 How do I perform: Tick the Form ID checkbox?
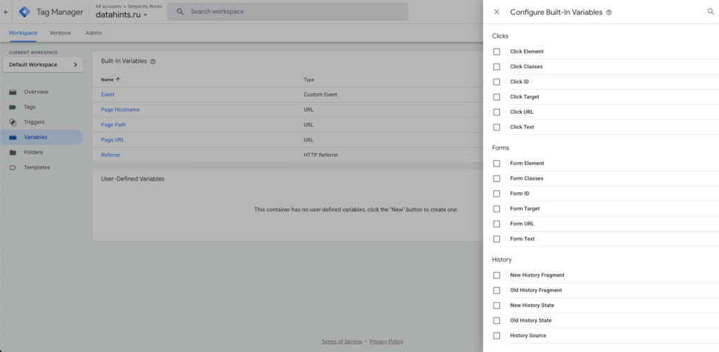(496, 194)
